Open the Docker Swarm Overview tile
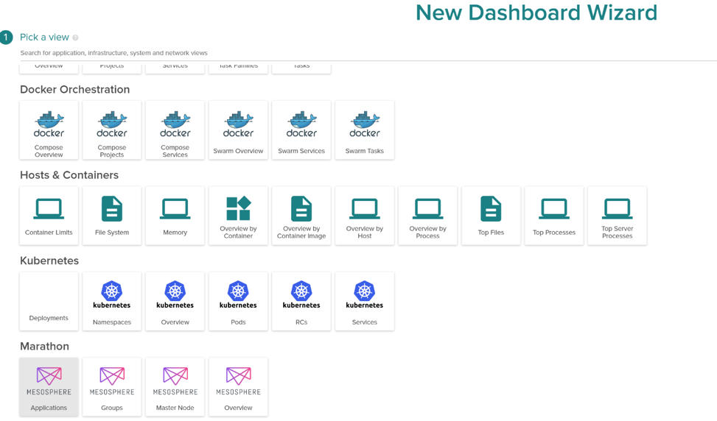This screenshot has height=421, width=717. pyautogui.click(x=238, y=130)
